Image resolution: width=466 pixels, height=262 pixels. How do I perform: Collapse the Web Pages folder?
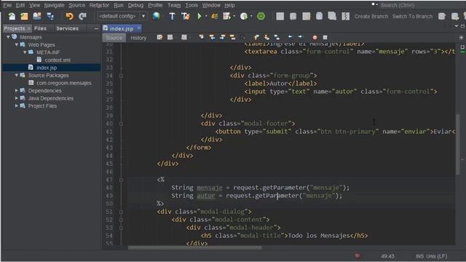17,44
